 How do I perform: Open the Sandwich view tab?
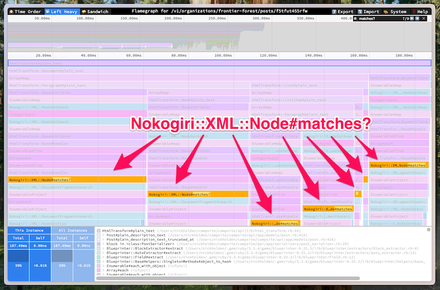point(95,12)
